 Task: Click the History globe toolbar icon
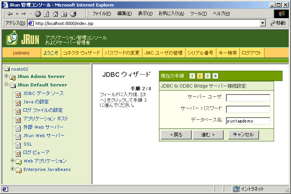click(x=73, y=14)
